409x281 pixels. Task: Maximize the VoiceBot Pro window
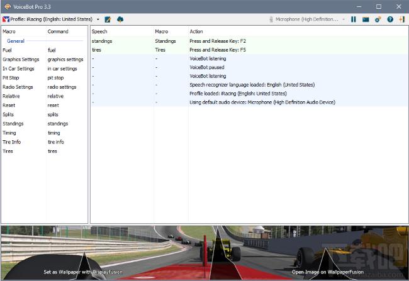(378, 6)
